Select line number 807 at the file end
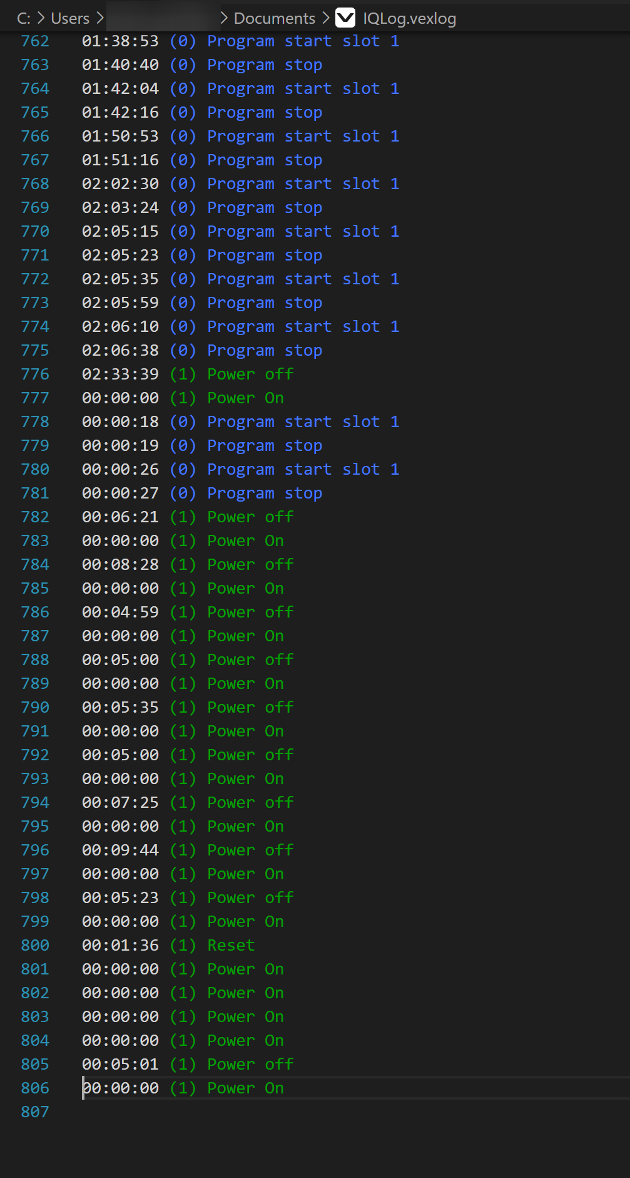Viewport: 630px width, 1178px height. tap(34, 1112)
